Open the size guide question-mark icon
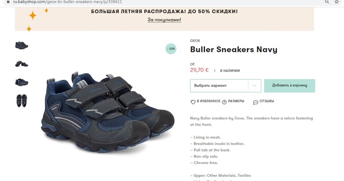The height and width of the screenshot is (181, 344). point(224,102)
